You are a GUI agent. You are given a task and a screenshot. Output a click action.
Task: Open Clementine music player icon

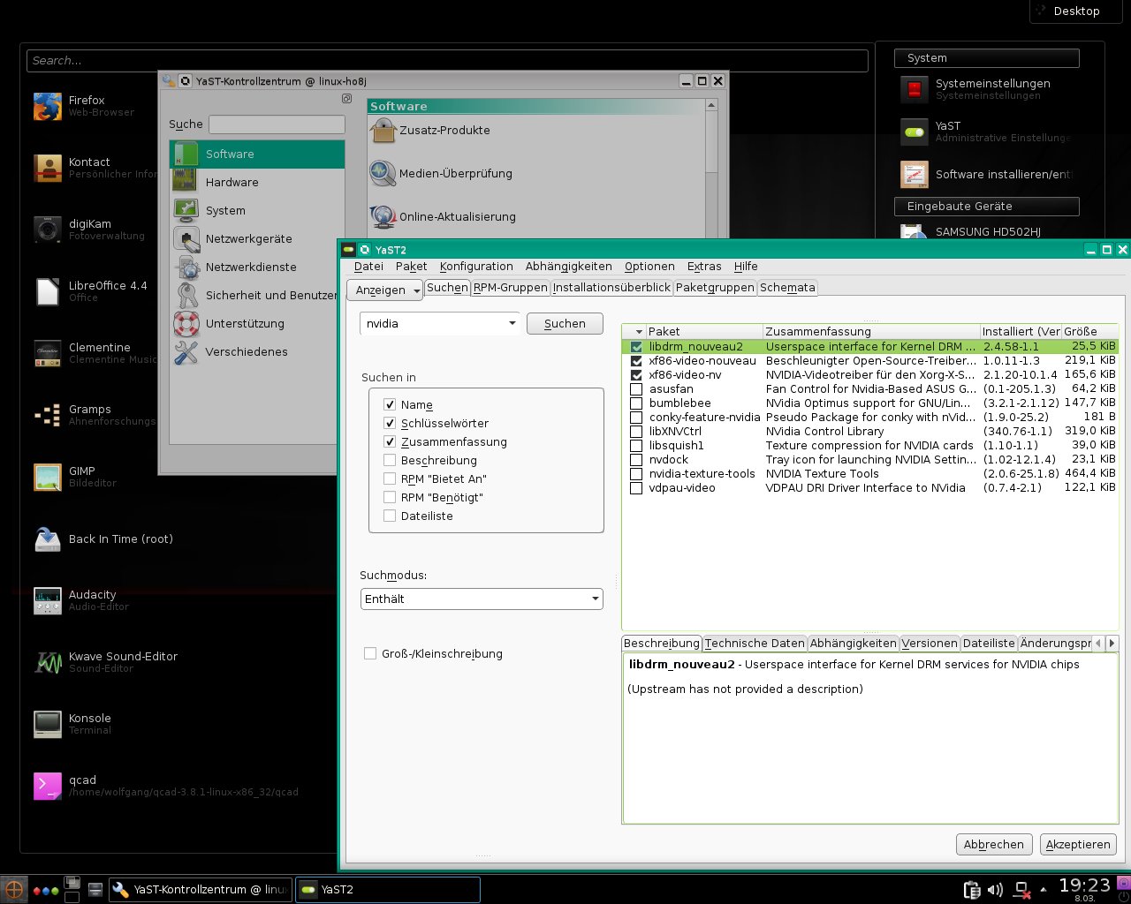(48, 353)
